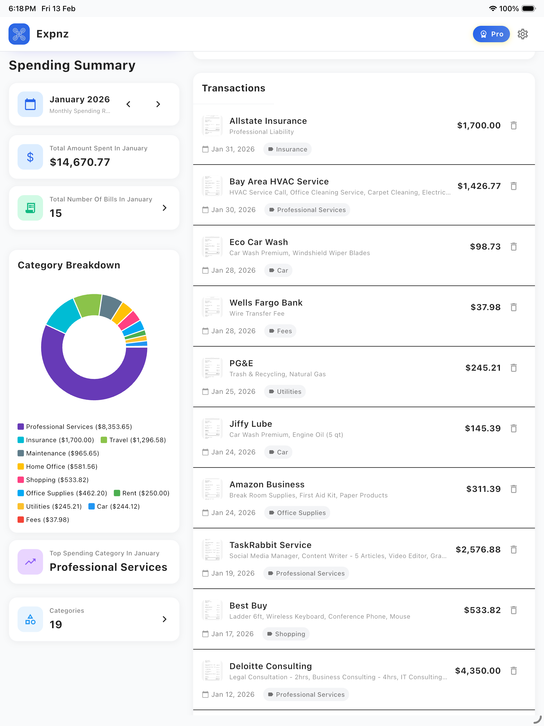544x726 pixels.
Task: Click the Categories shapes icon
Action: click(x=30, y=619)
